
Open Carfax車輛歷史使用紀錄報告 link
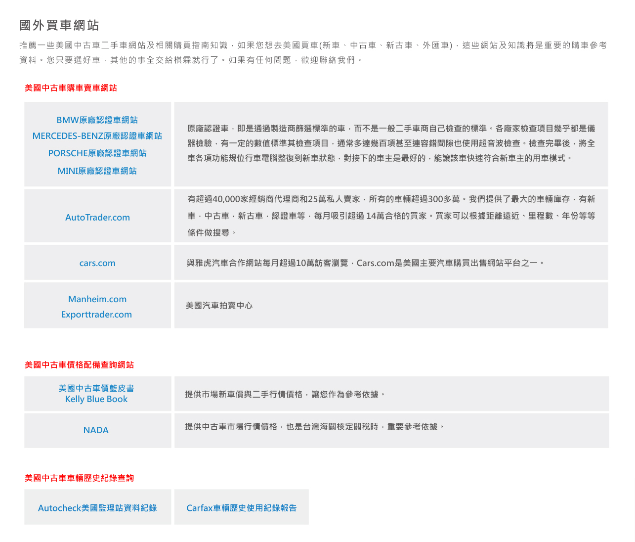(x=241, y=508)
